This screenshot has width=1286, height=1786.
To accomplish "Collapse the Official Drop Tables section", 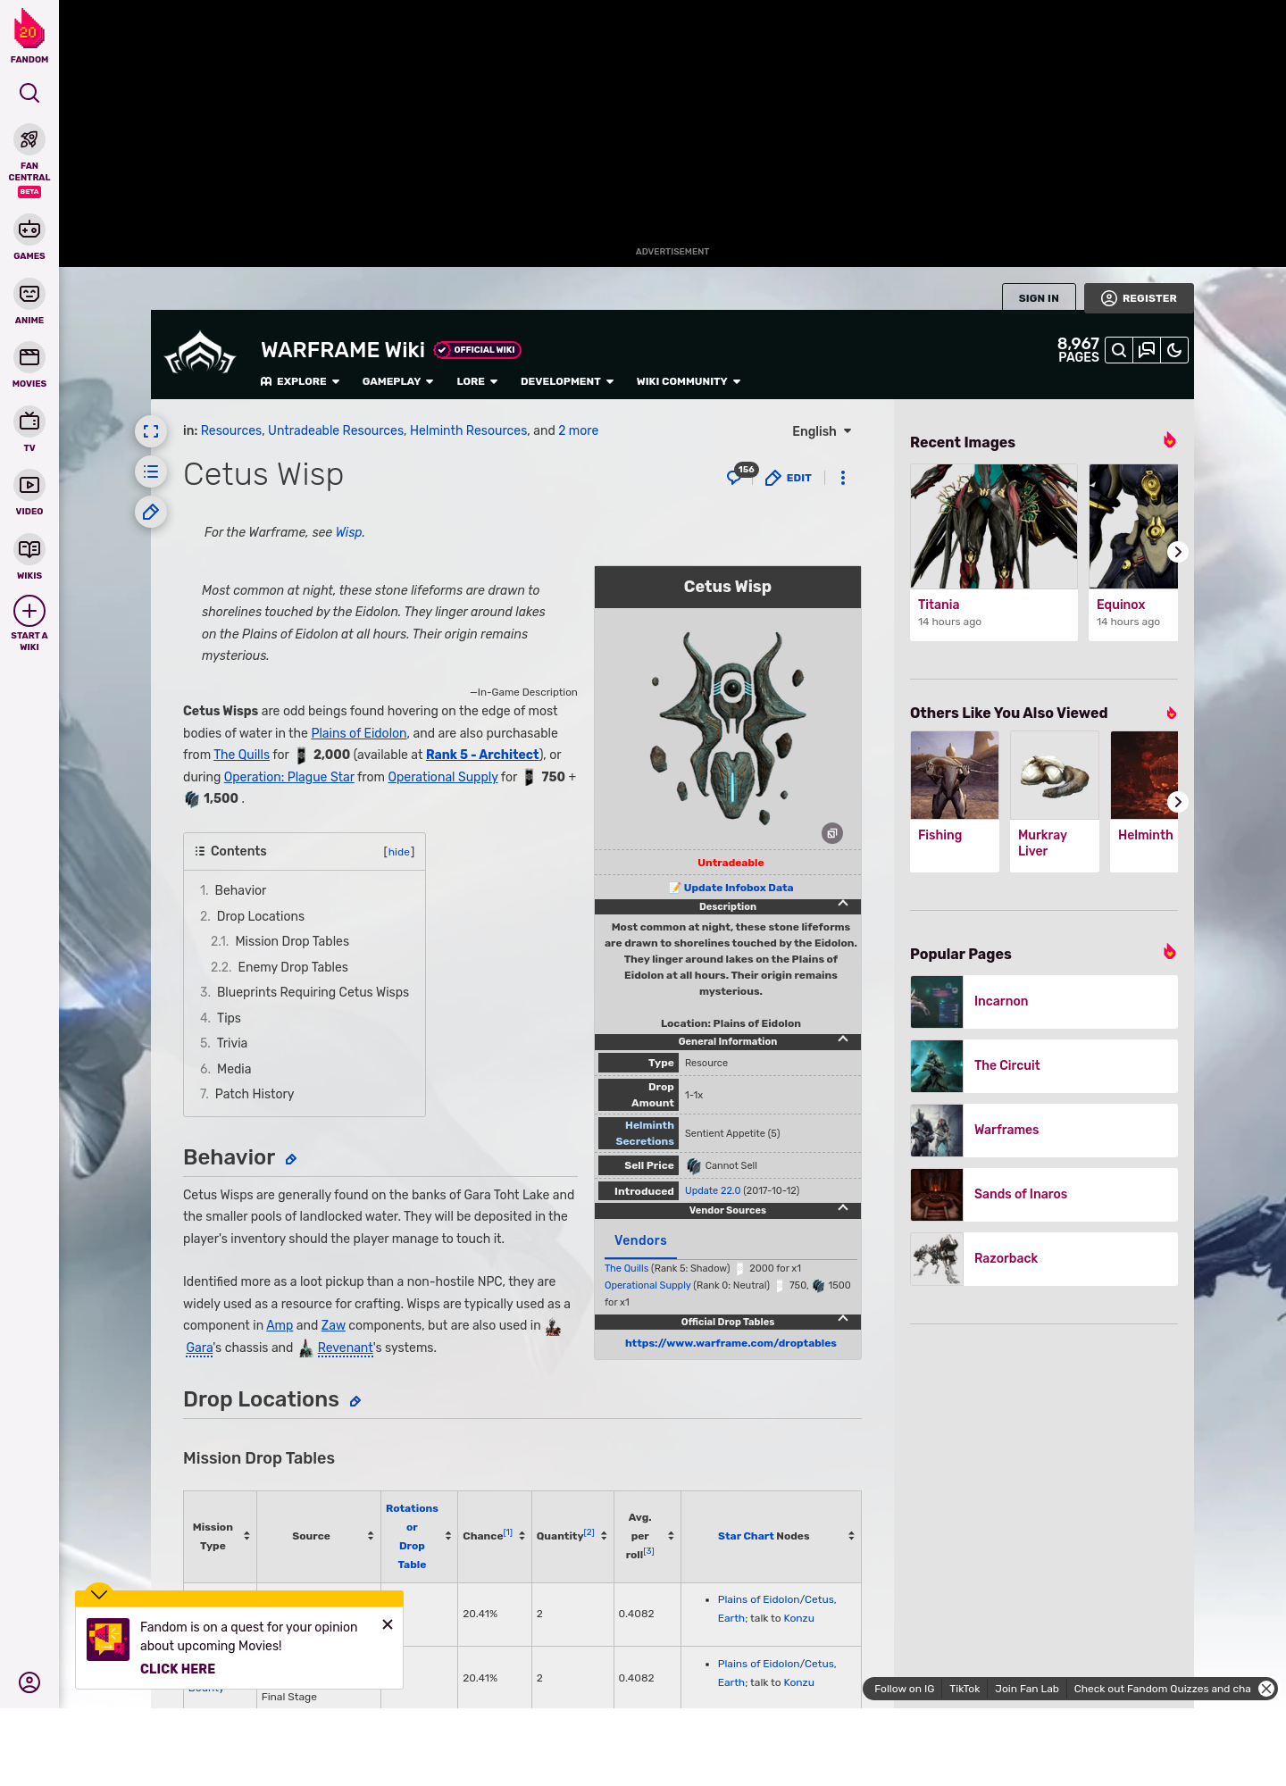I will click(843, 1319).
